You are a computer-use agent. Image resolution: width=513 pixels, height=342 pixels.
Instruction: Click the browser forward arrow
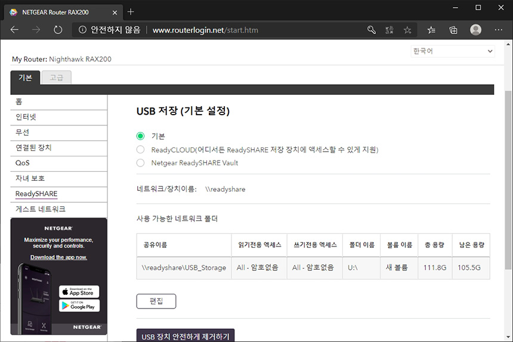click(36, 30)
